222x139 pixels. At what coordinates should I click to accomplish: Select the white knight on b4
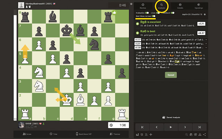point(39,72)
